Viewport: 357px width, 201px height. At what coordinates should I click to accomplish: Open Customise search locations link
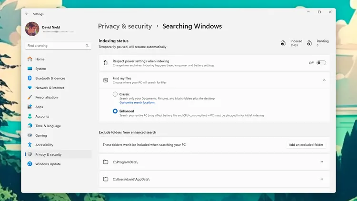coord(137,102)
